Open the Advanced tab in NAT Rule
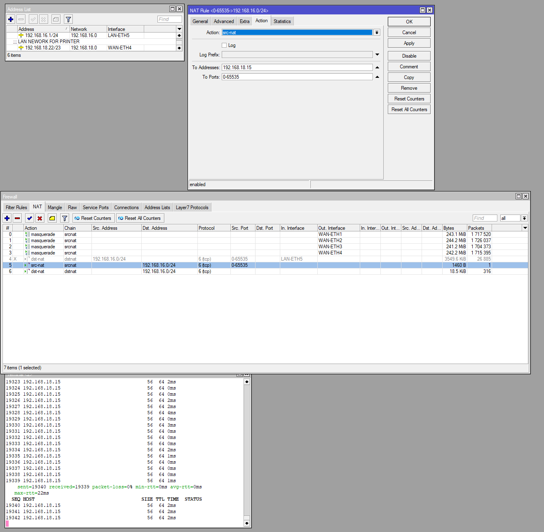Image resolution: width=544 pixels, height=532 pixels. coord(224,21)
